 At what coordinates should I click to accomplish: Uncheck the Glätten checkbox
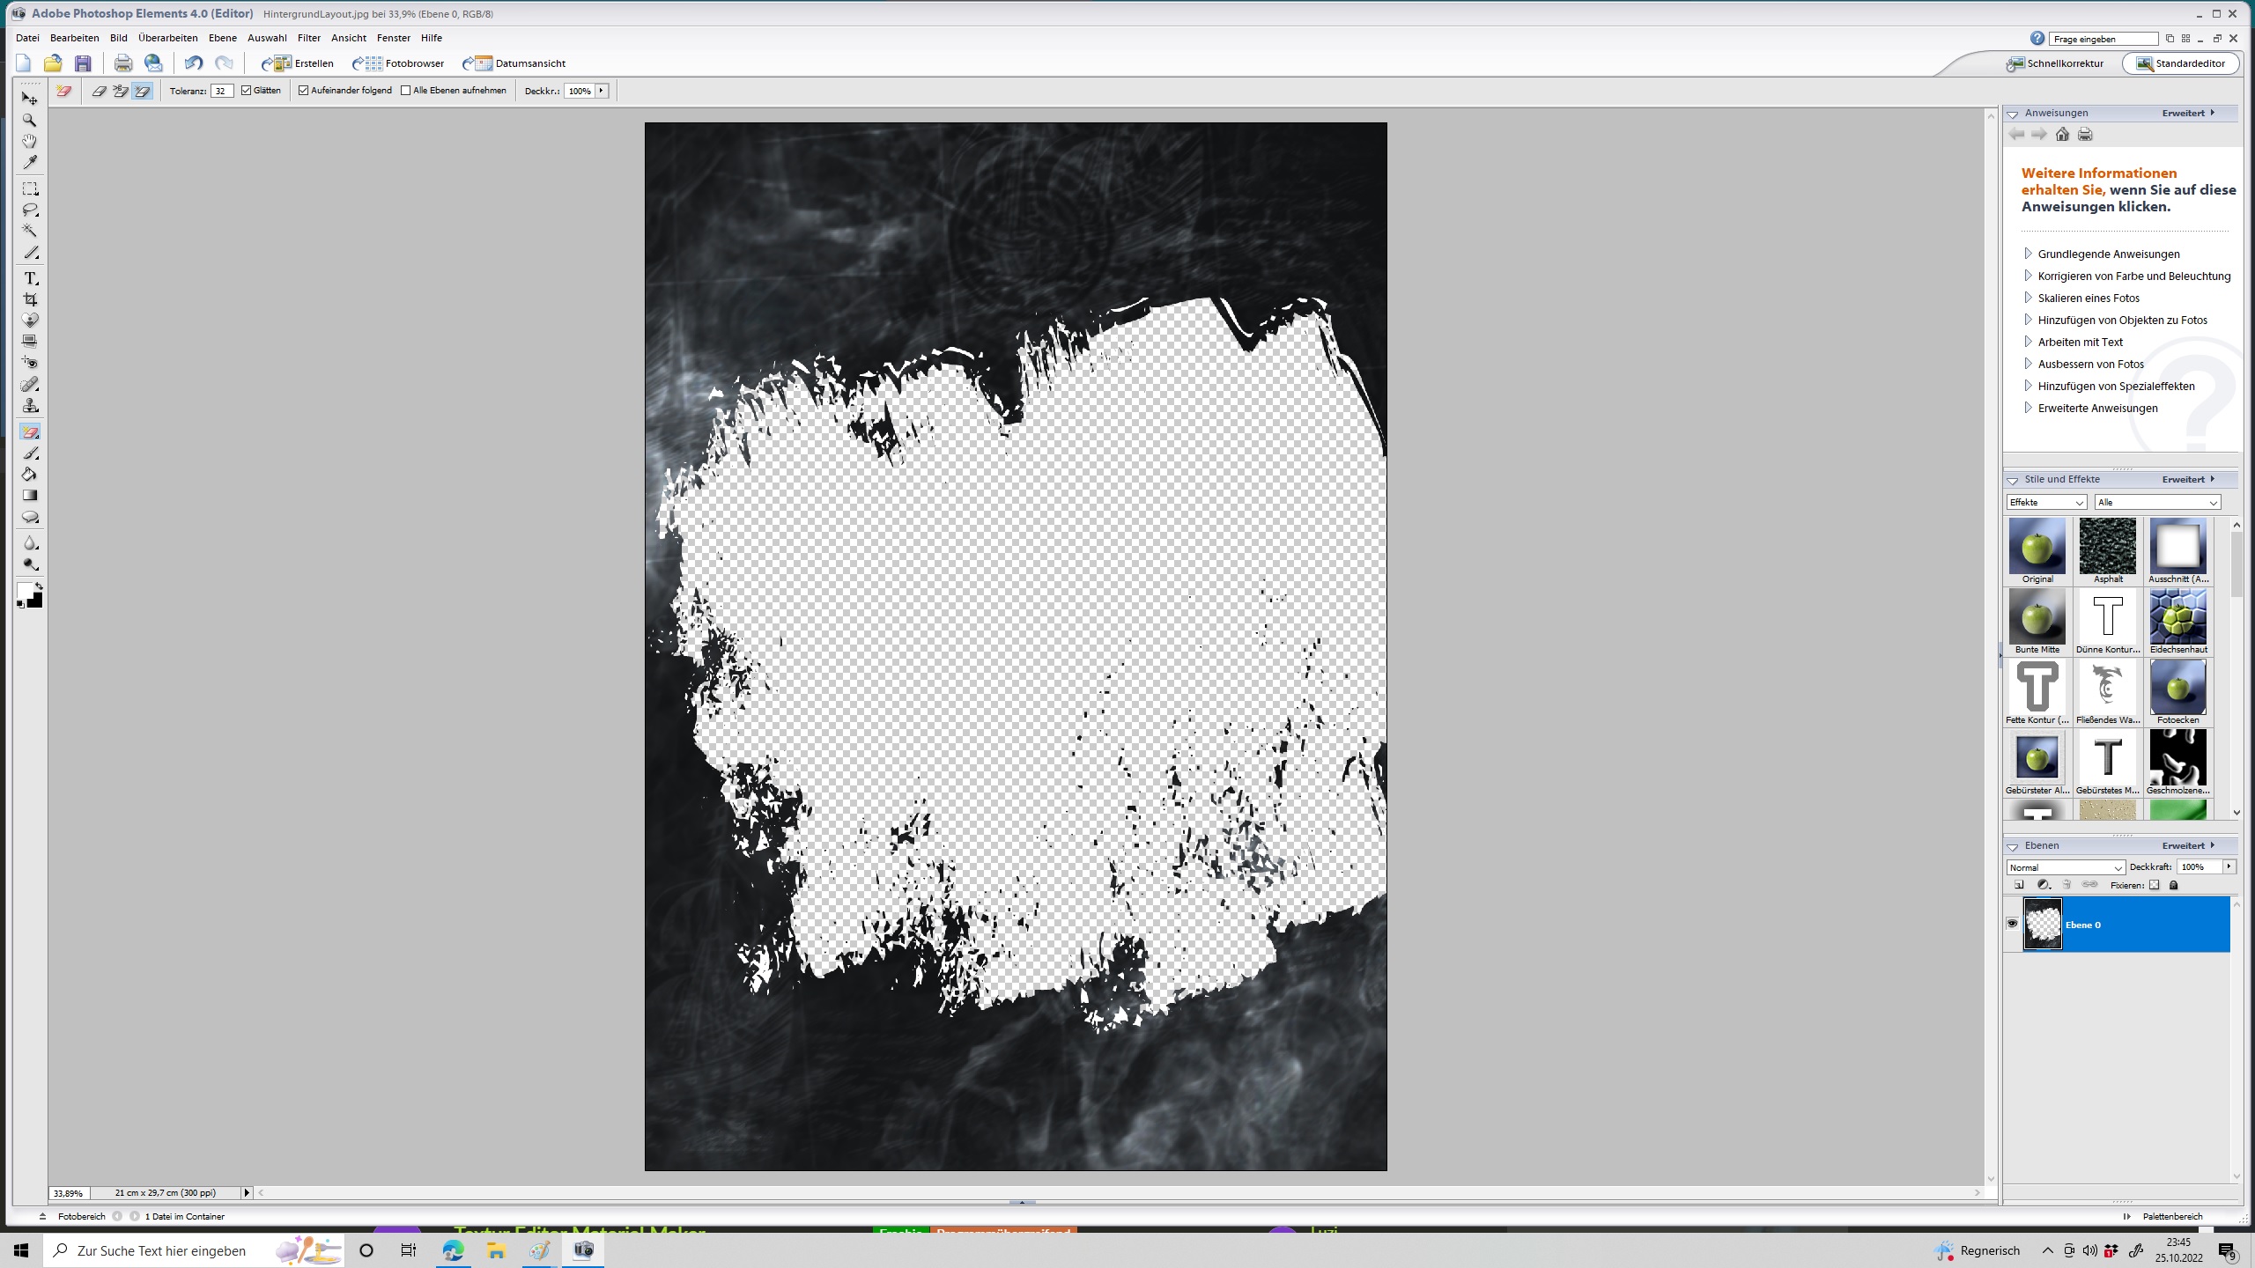point(247,91)
